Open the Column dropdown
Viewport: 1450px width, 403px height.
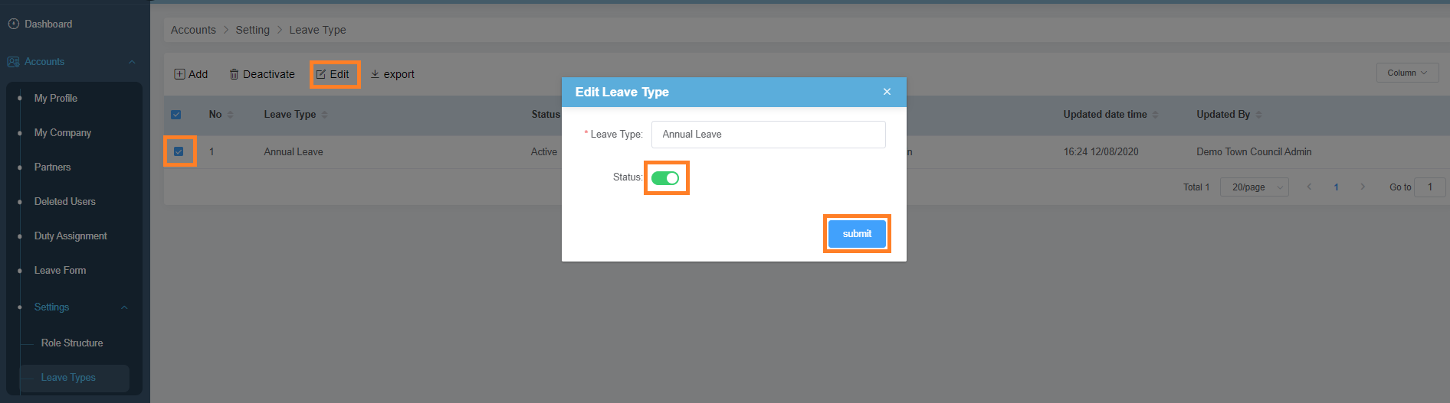pos(1407,73)
